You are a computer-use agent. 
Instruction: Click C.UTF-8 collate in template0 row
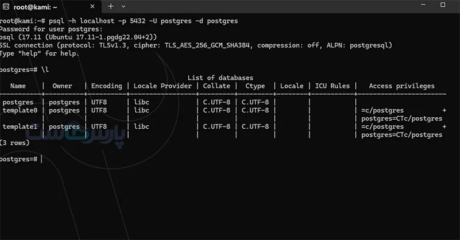pos(216,111)
